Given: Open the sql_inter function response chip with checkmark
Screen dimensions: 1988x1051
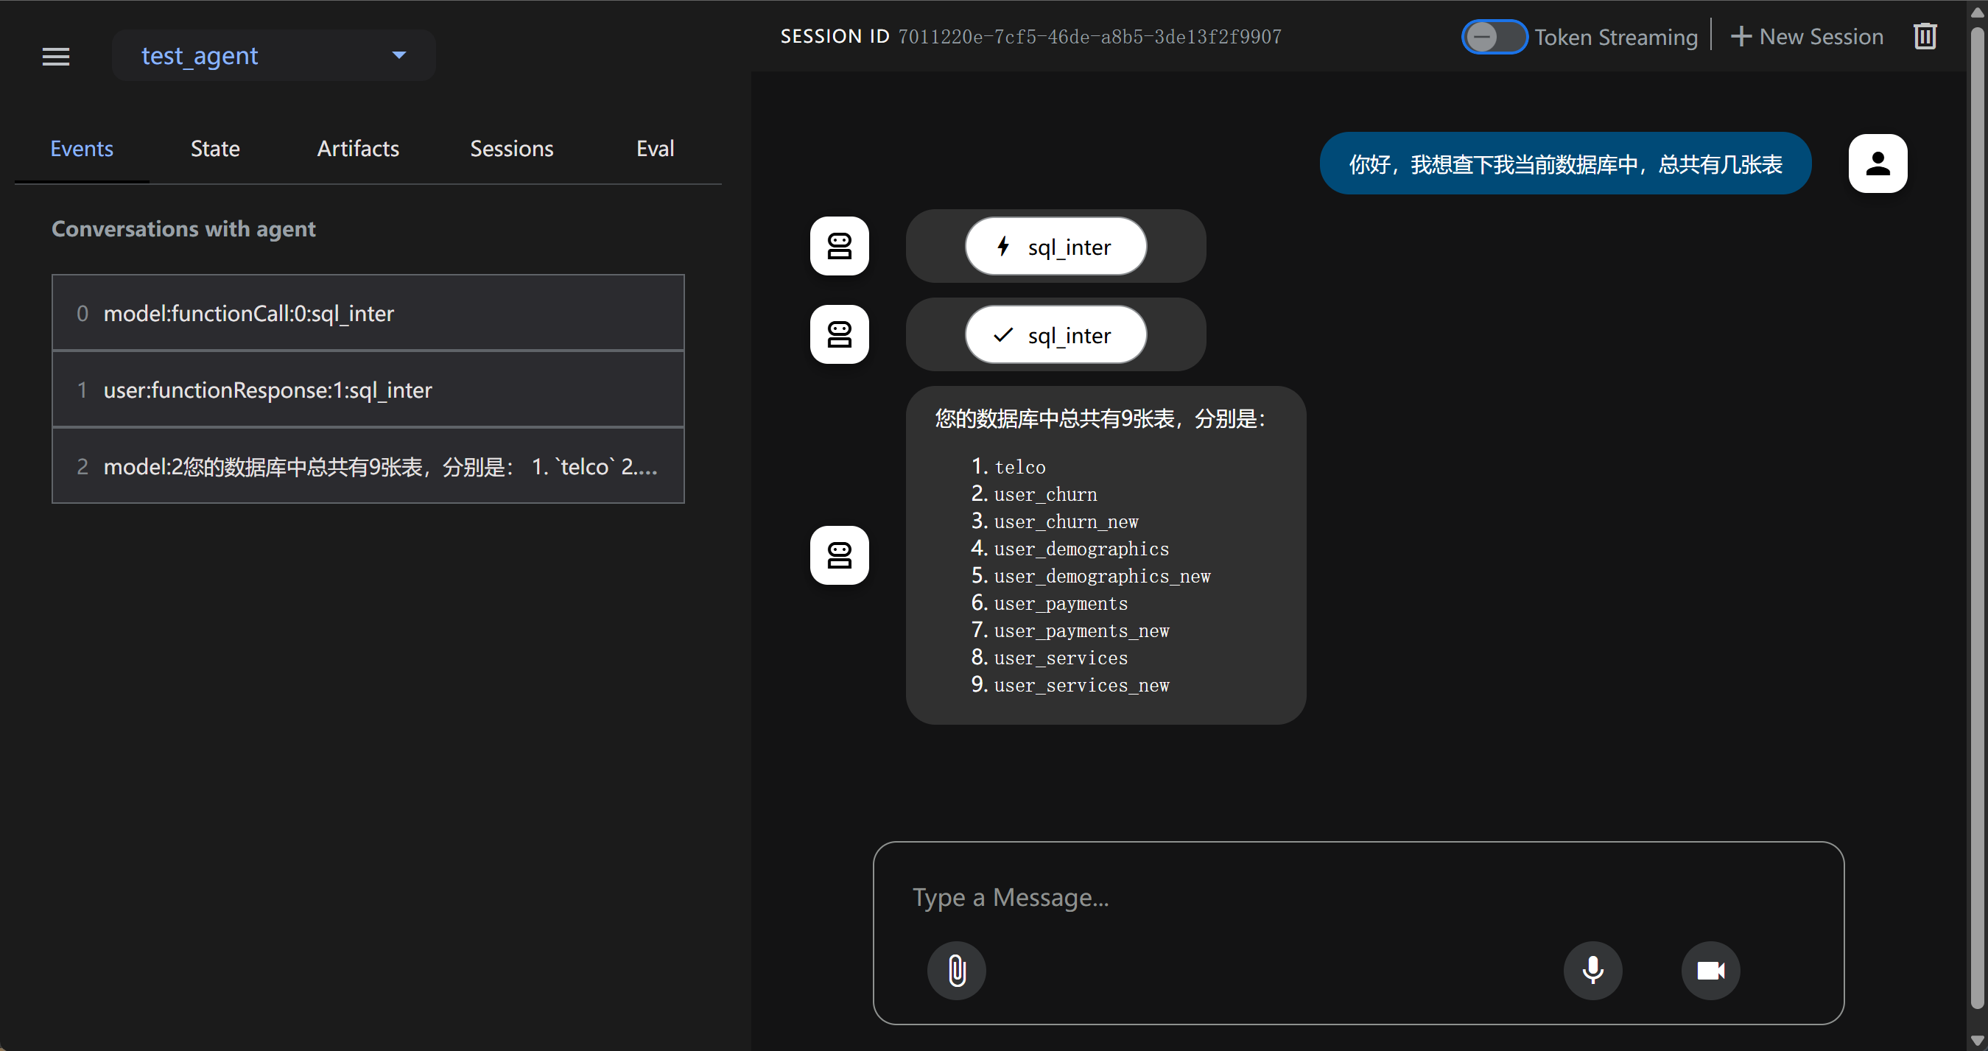Looking at the screenshot, I should pyautogui.click(x=1055, y=335).
